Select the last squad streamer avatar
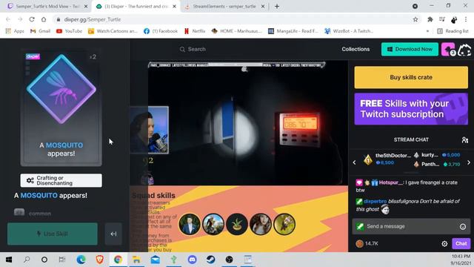Image resolution: width=474 pixels, height=267 pixels. pos(284,224)
